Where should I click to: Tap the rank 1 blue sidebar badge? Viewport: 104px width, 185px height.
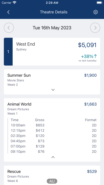8,52
